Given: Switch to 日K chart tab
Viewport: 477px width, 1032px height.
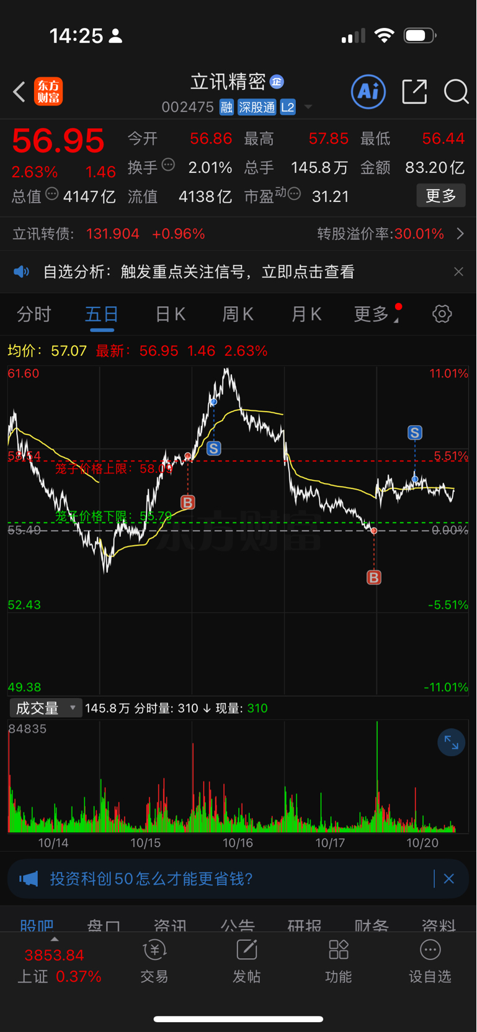Looking at the screenshot, I should [170, 314].
